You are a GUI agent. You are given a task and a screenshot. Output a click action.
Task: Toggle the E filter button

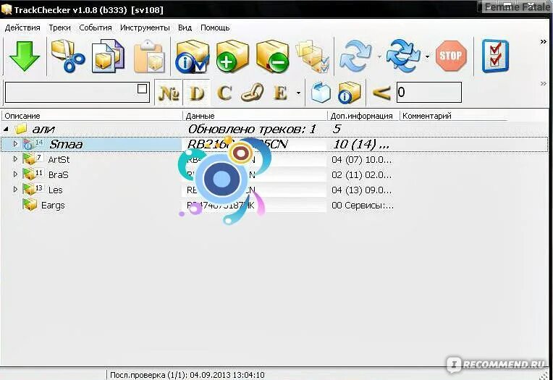pos(280,93)
